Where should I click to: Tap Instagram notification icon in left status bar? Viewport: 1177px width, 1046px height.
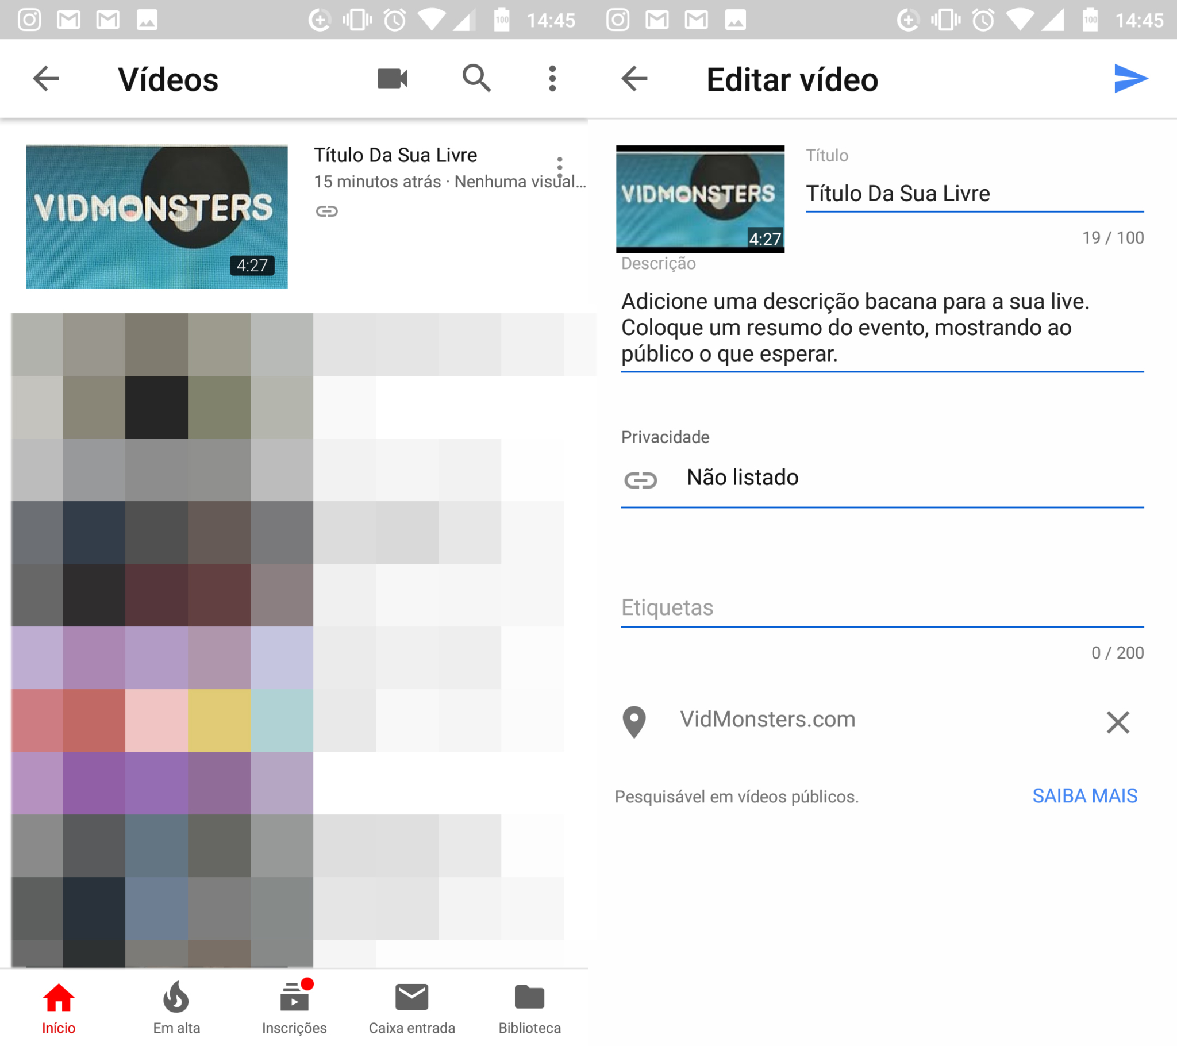click(x=29, y=20)
